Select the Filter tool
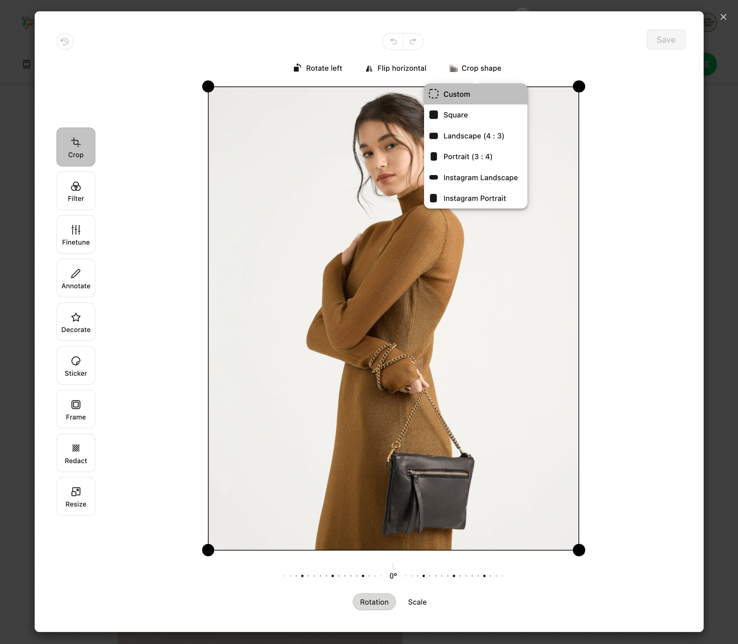Viewport: 738px width, 644px height. pyautogui.click(x=76, y=191)
